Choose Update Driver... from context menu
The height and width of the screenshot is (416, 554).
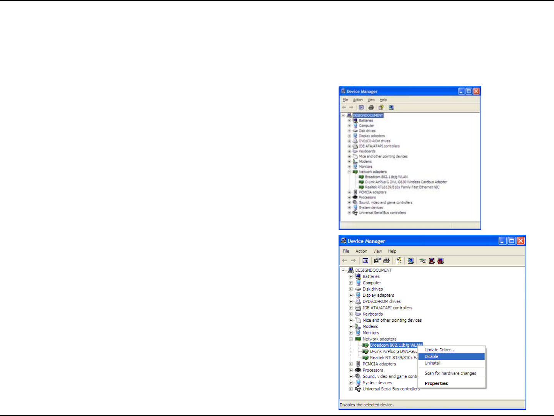(451, 350)
